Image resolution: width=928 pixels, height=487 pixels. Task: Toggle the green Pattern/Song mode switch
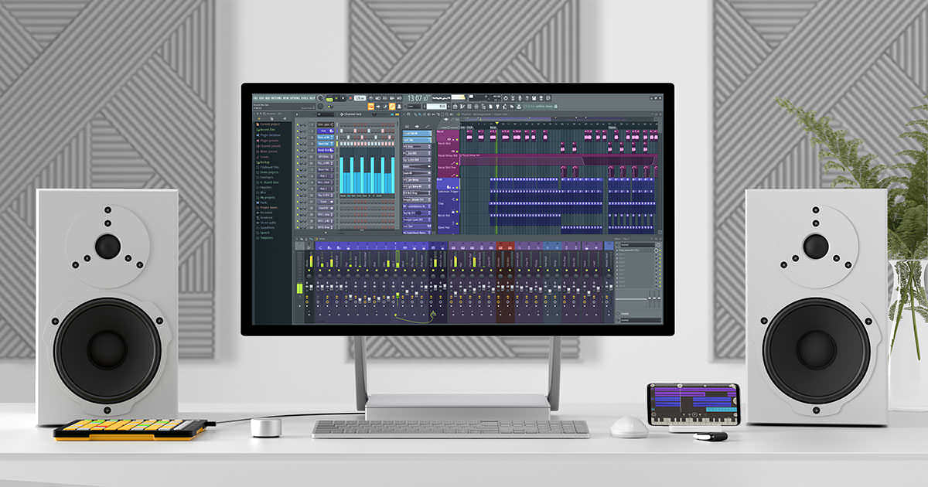pyautogui.click(x=329, y=100)
